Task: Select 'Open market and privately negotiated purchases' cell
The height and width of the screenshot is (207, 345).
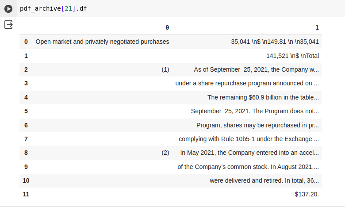Action: (102, 42)
